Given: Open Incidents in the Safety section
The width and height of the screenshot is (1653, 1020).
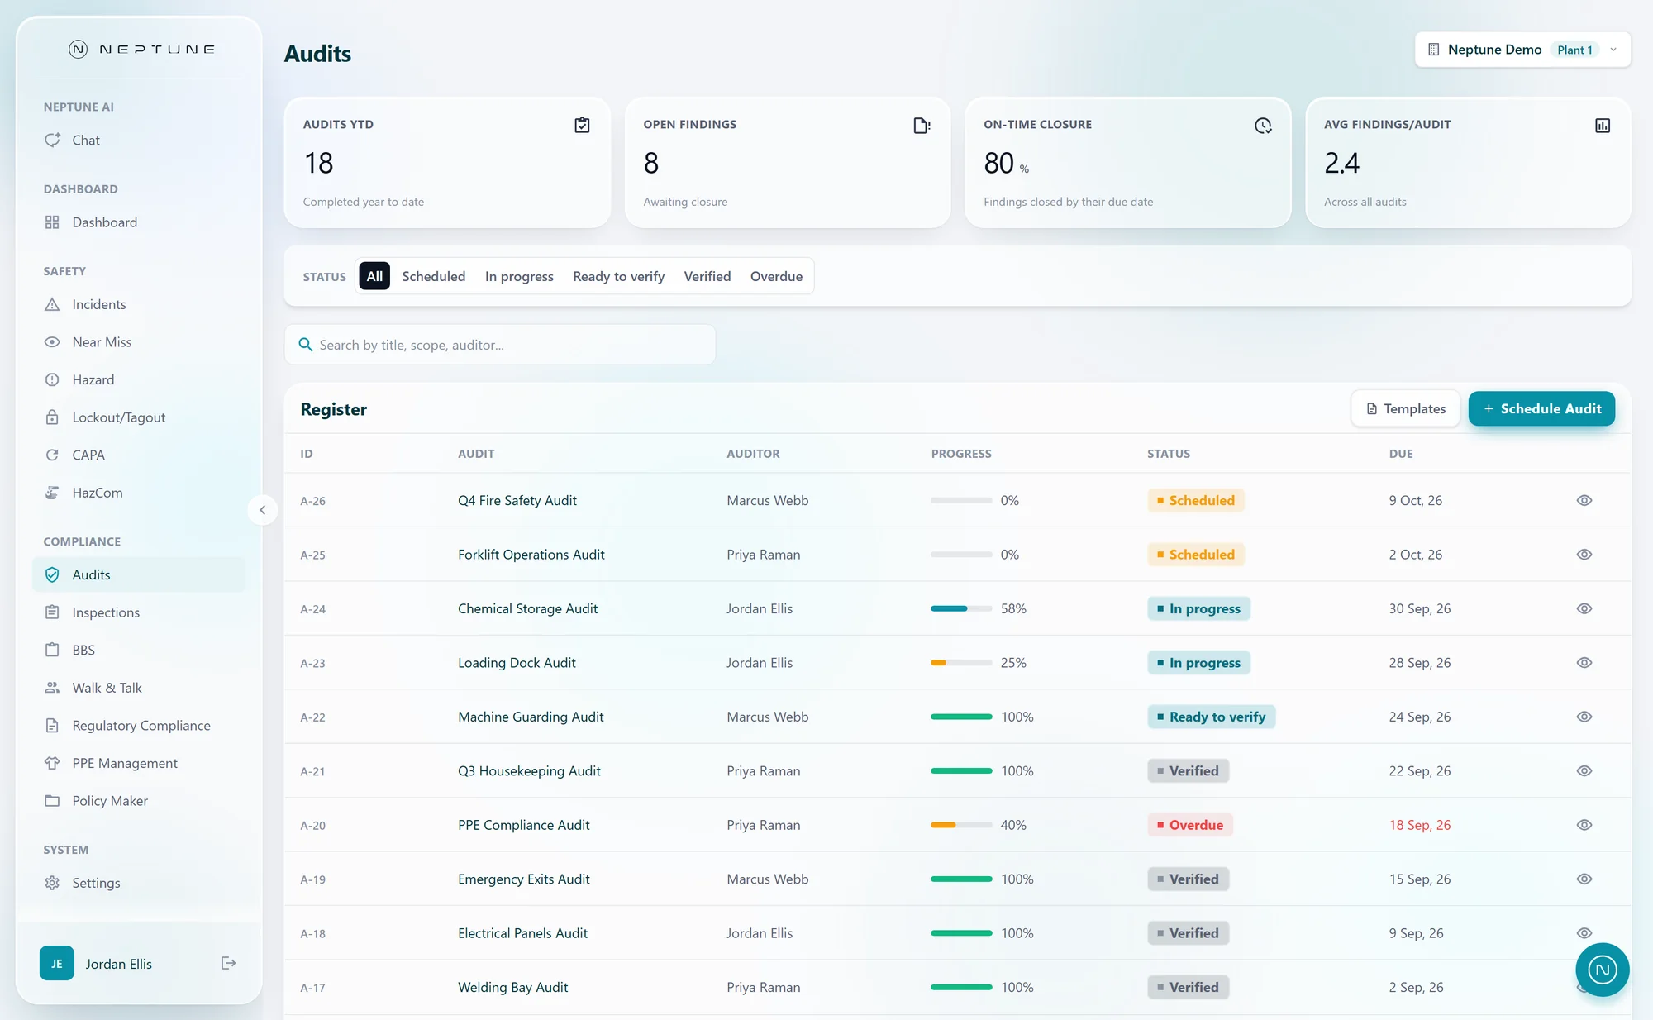Looking at the screenshot, I should point(139,304).
